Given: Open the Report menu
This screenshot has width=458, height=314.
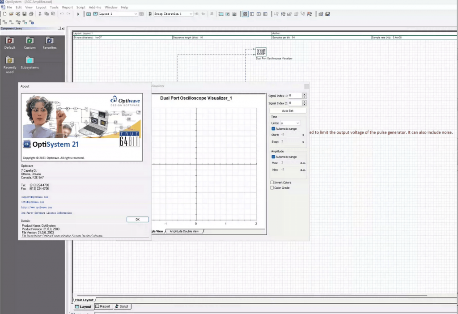Looking at the screenshot, I should click(68, 7).
